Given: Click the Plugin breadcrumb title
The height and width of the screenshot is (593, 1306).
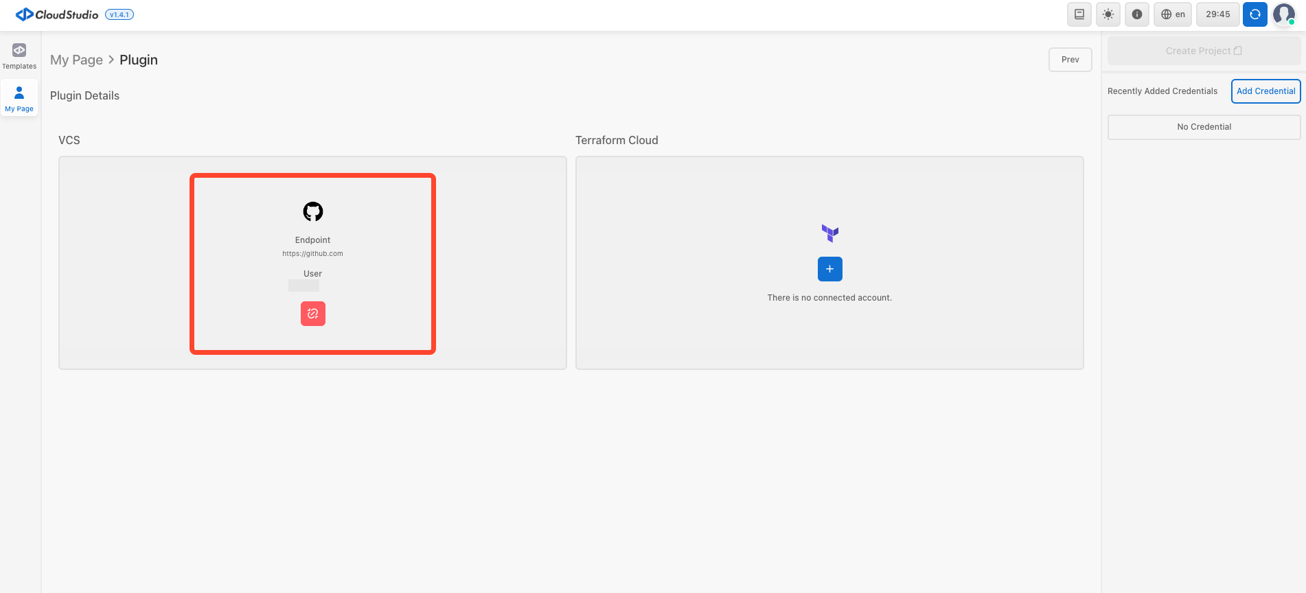Looking at the screenshot, I should [139, 60].
